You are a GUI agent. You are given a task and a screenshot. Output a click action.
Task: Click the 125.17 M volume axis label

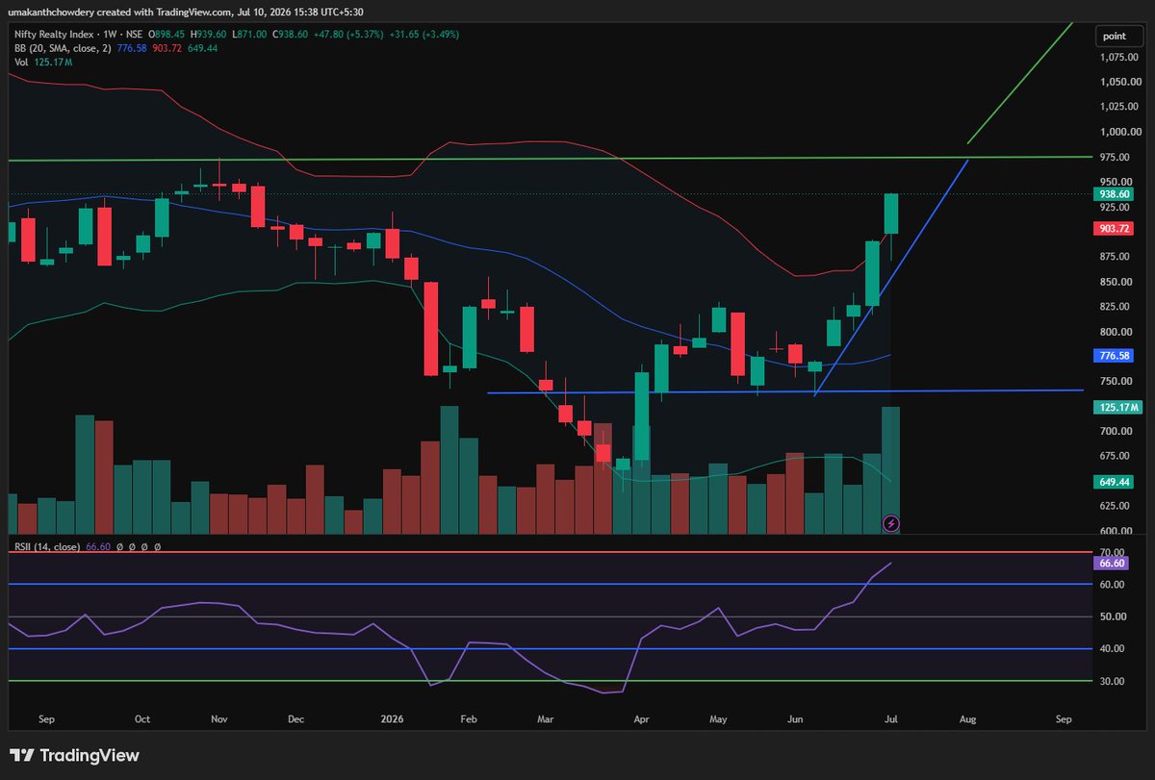coord(1116,408)
